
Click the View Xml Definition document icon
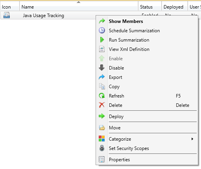point(102,49)
